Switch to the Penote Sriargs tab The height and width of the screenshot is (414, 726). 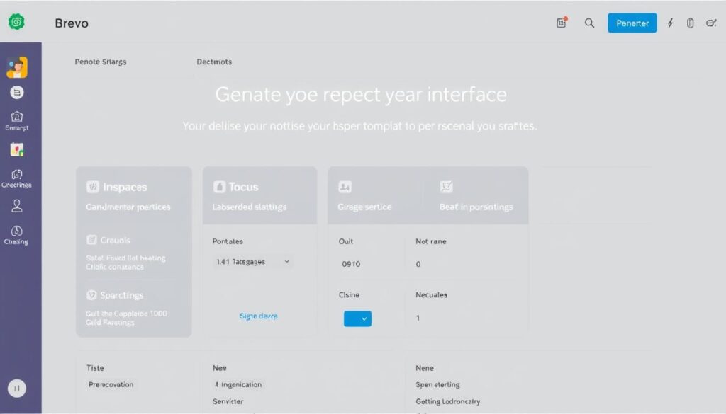101,62
